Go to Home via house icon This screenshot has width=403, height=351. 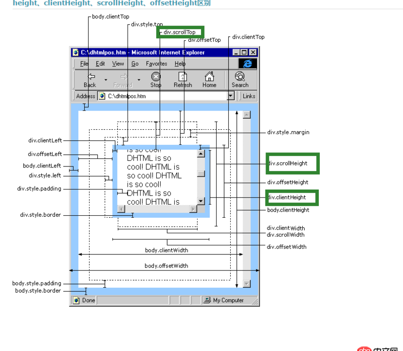coord(209,76)
